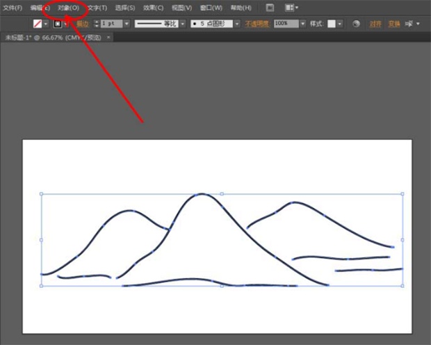Open the 帮助(H) menu
The width and height of the screenshot is (431, 345).
click(241, 8)
